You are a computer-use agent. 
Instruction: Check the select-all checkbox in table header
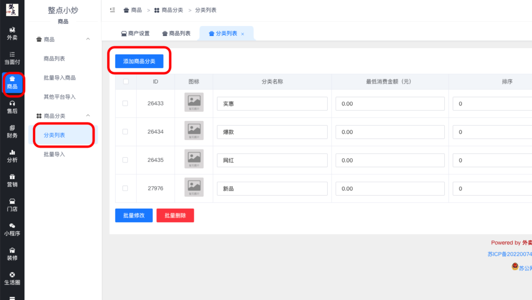(125, 81)
